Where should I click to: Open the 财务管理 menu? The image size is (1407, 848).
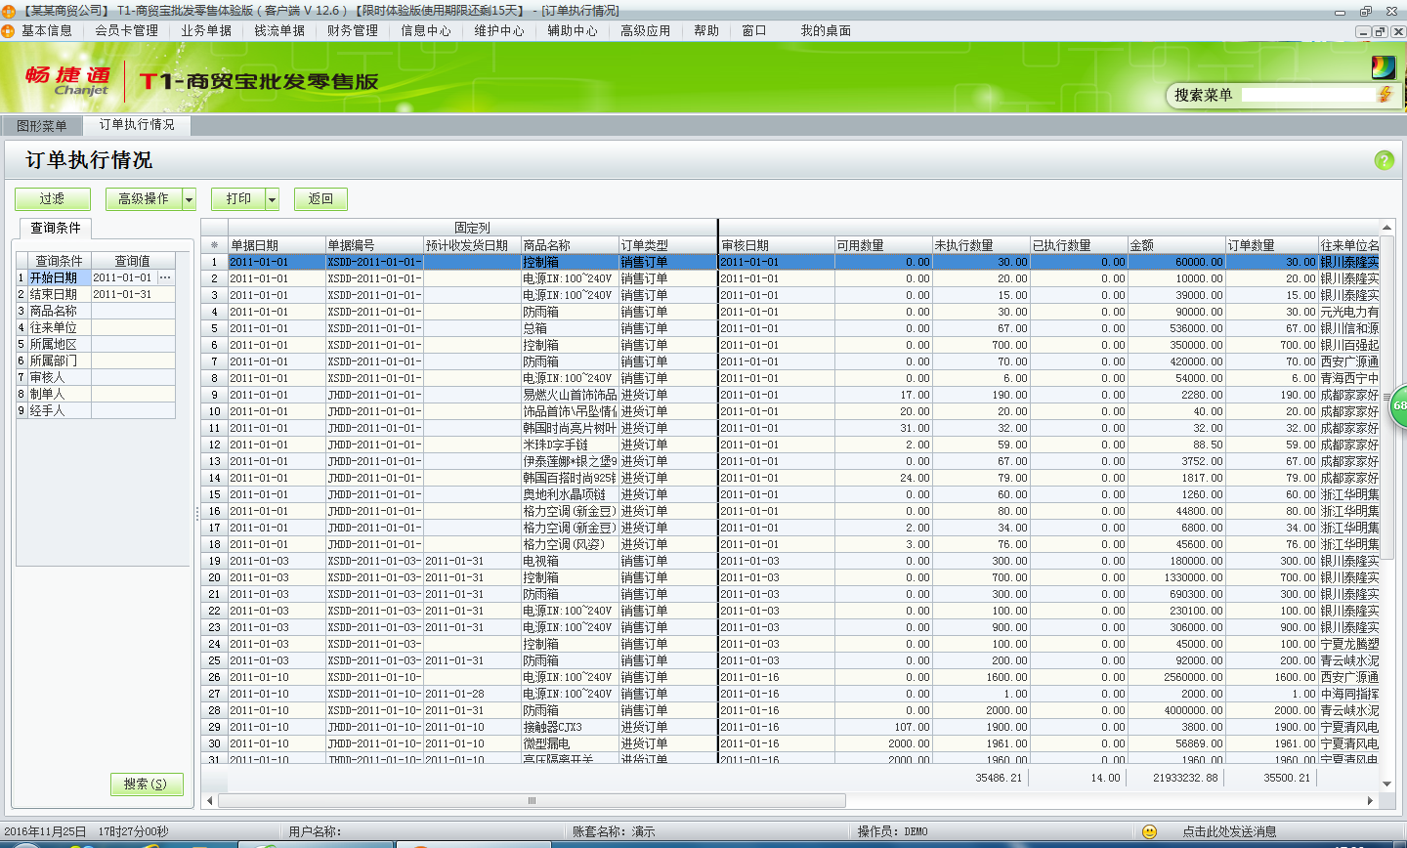352,30
